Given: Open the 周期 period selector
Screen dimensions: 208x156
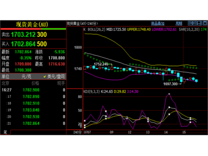Looking at the screenshot, I should point(179,23).
